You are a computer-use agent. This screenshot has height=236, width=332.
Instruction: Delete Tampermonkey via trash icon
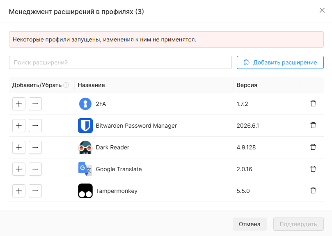pos(313,191)
